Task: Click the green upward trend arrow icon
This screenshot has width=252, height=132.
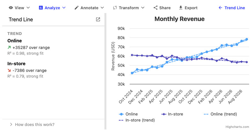Action: (x=9, y=47)
